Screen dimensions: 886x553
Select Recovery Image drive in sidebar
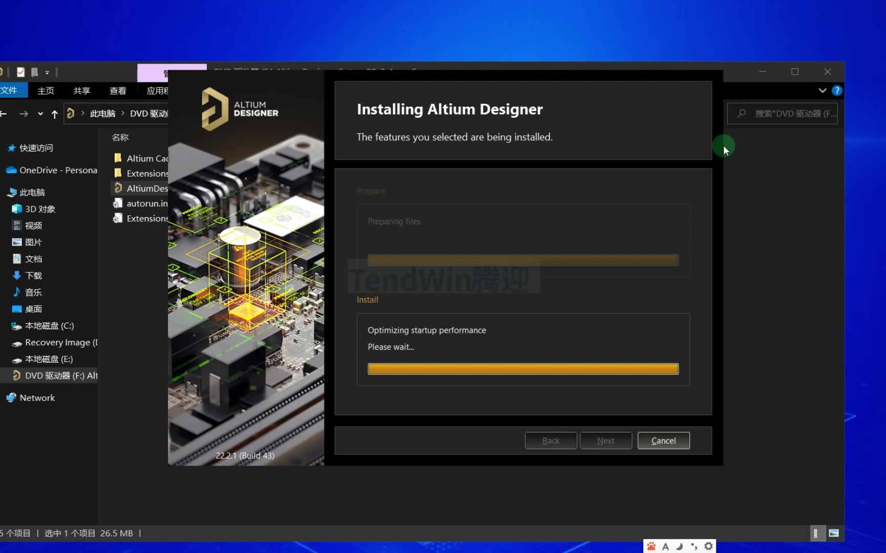54,342
